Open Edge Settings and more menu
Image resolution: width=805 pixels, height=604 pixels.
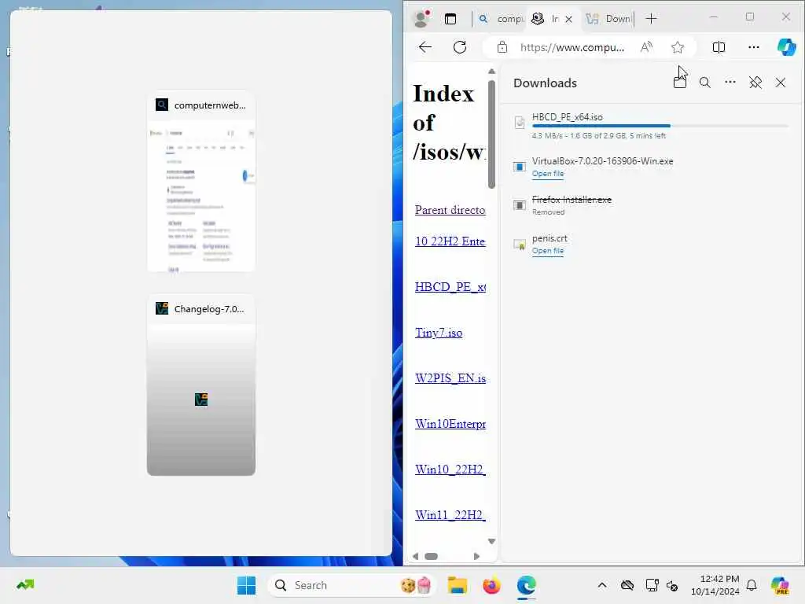pyautogui.click(x=753, y=47)
